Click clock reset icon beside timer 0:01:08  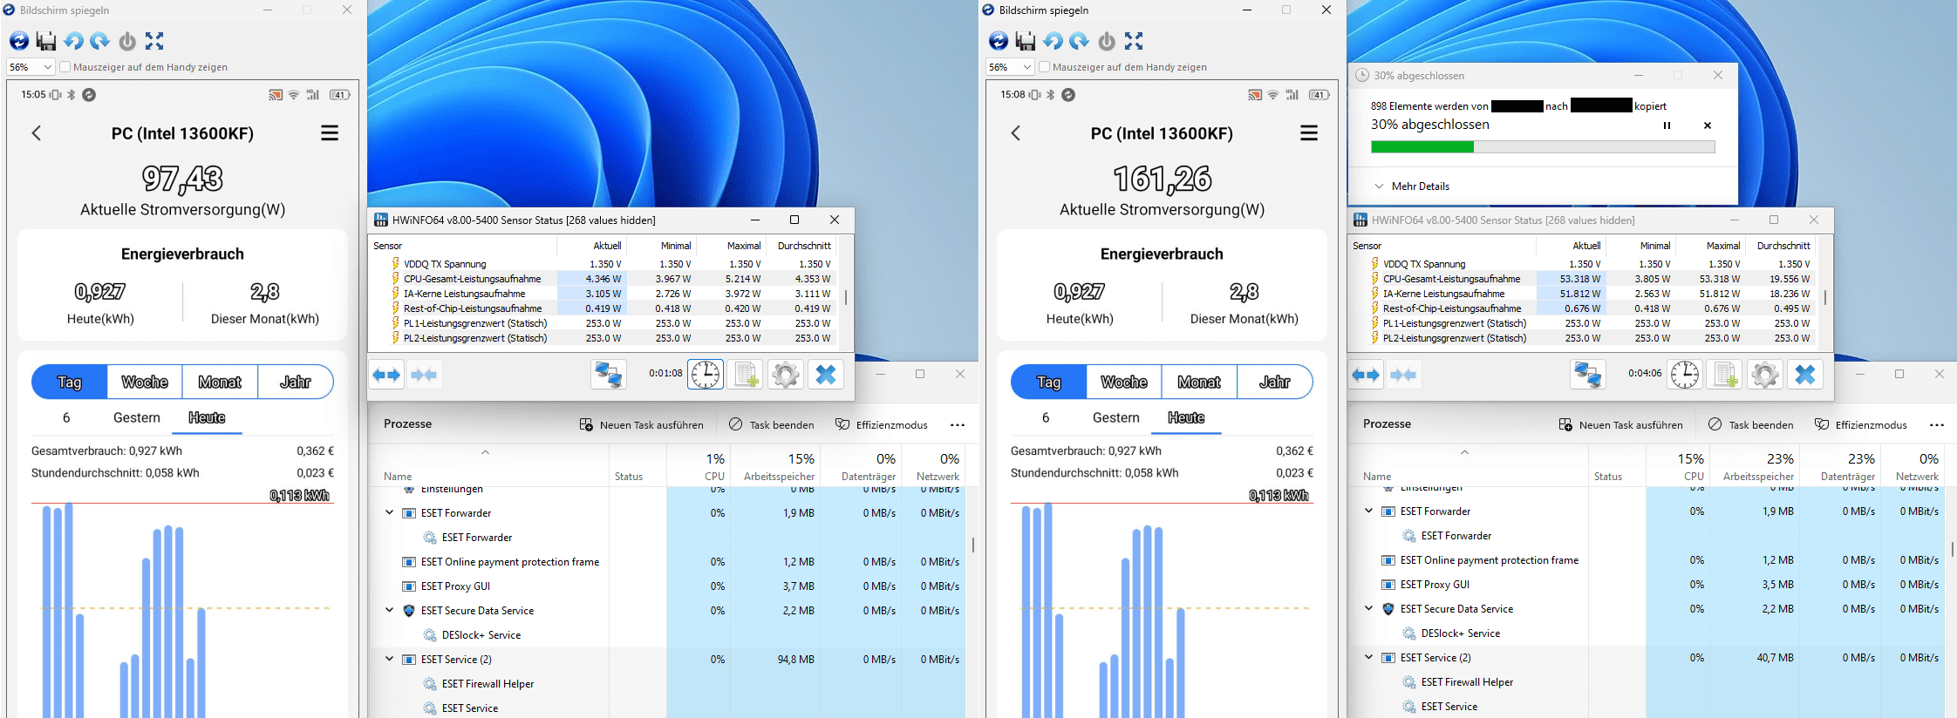click(x=706, y=375)
